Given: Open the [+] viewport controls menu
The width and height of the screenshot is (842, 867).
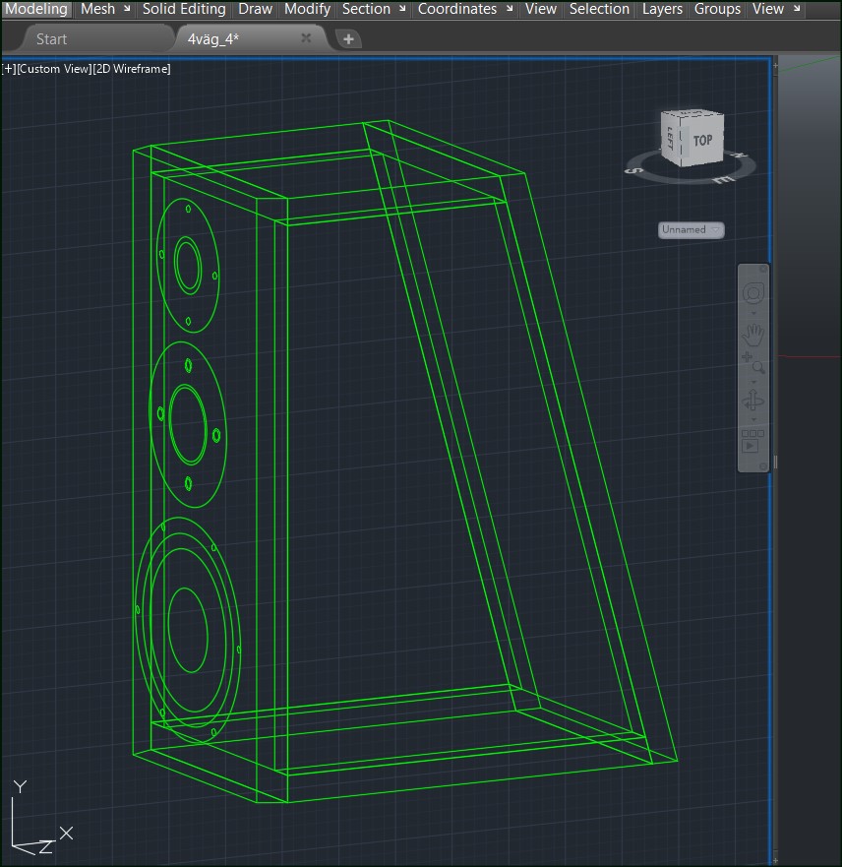Looking at the screenshot, I should pos(9,69).
